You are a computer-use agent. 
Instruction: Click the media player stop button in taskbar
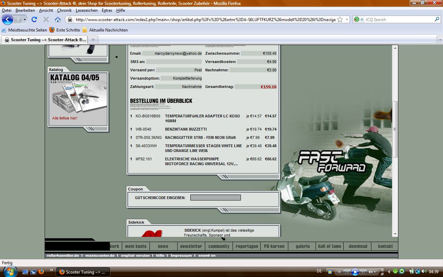340,272
